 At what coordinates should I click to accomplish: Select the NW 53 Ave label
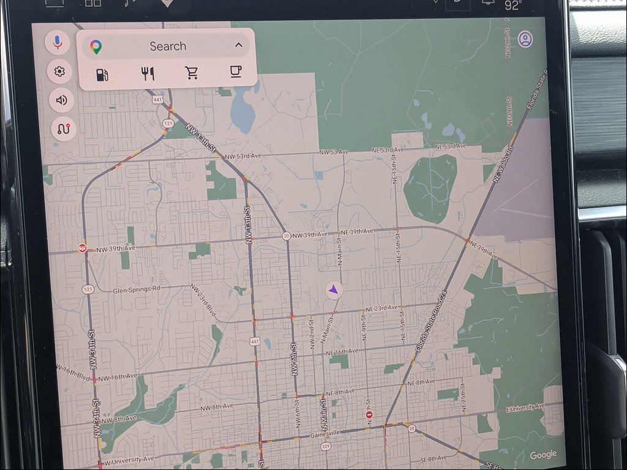(x=334, y=152)
